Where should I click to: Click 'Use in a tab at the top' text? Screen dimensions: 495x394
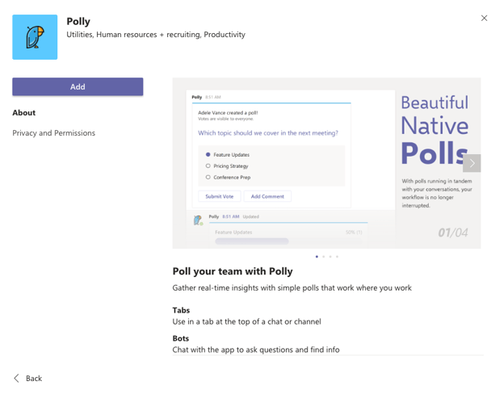tap(247, 321)
